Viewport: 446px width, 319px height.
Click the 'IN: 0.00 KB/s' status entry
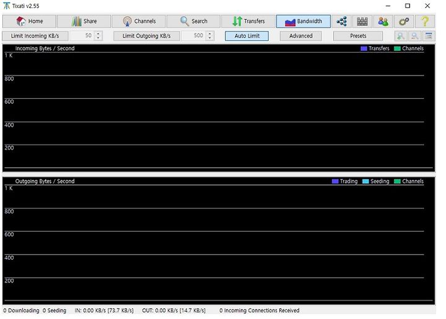point(104,310)
